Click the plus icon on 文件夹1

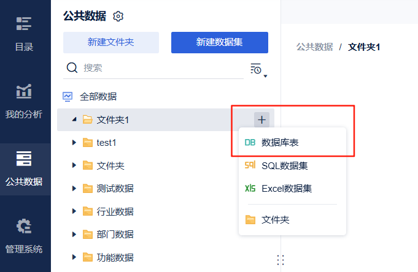tap(261, 119)
